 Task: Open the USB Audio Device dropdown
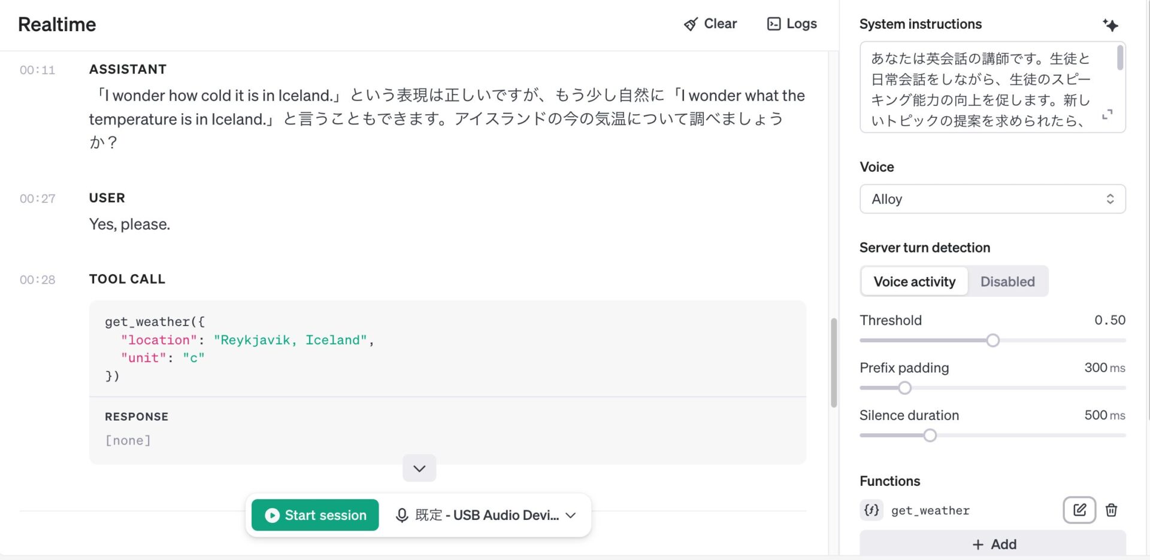click(570, 515)
